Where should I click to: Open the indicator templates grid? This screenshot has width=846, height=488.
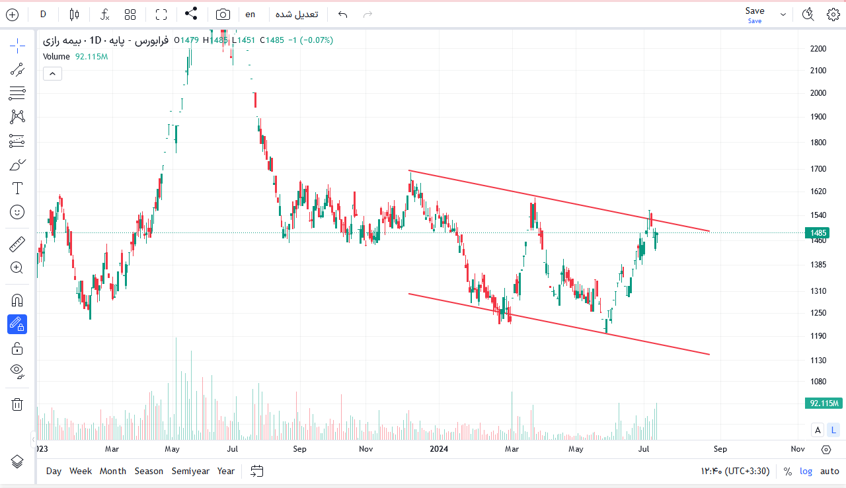(x=130, y=15)
